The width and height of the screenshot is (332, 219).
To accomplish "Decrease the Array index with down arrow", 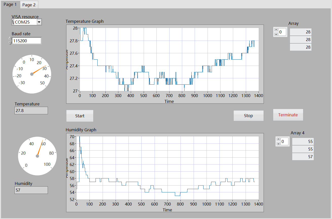I will [x=276, y=34].
